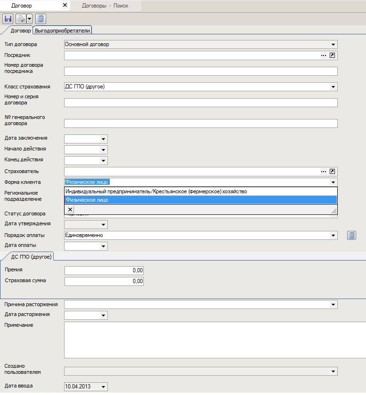Screen dimensions: 366x395
Task: Click the Save (floppy disk) toolbar icon
Action: [8, 19]
